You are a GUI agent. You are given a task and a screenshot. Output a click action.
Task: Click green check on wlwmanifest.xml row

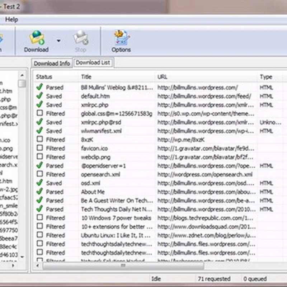(x=39, y=131)
